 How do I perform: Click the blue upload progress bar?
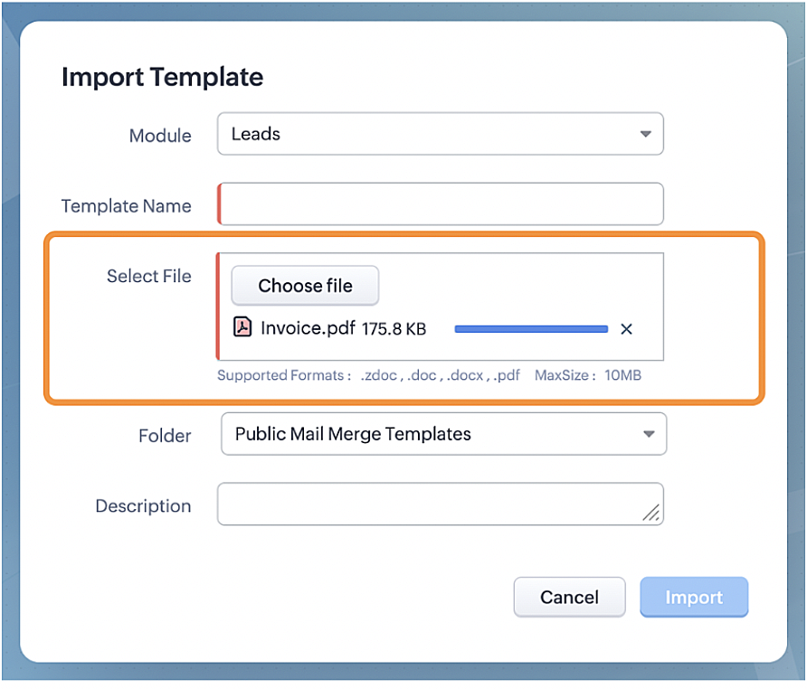tap(531, 329)
